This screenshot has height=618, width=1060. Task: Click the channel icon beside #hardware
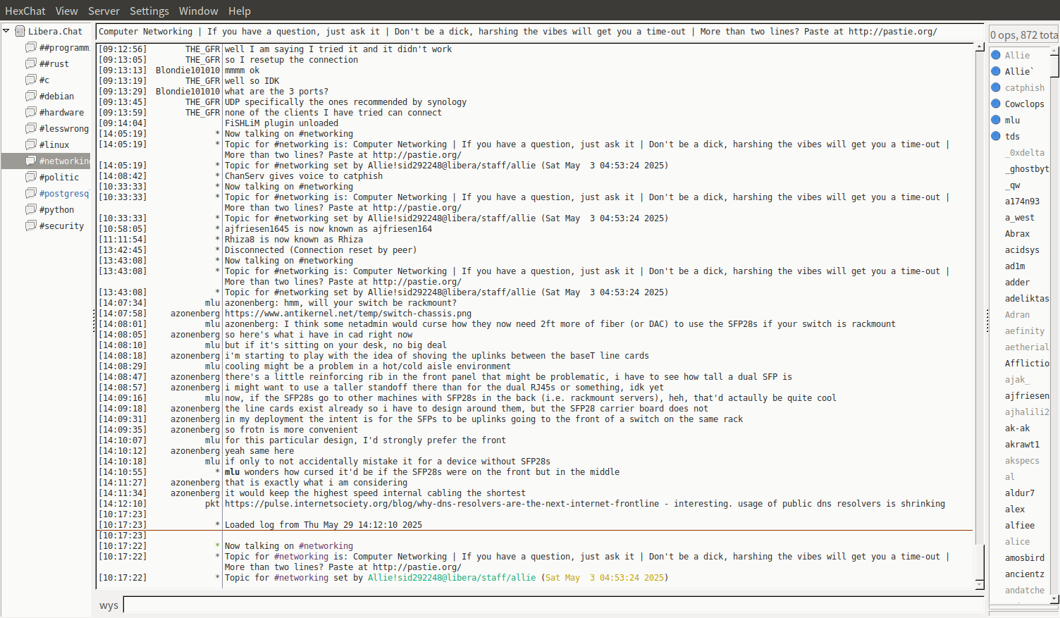30,112
